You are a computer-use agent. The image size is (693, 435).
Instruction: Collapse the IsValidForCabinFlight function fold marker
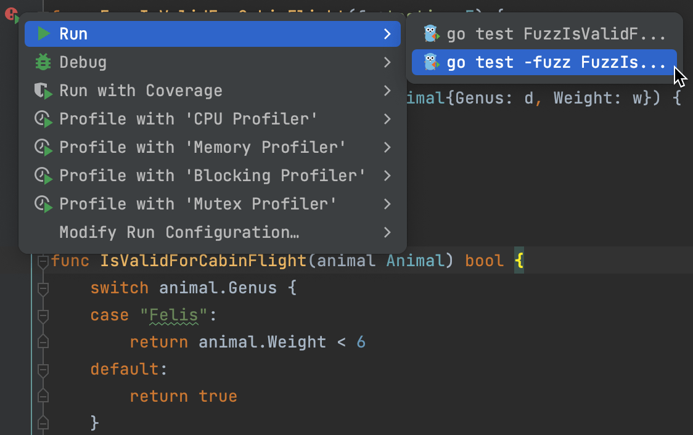click(42, 261)
